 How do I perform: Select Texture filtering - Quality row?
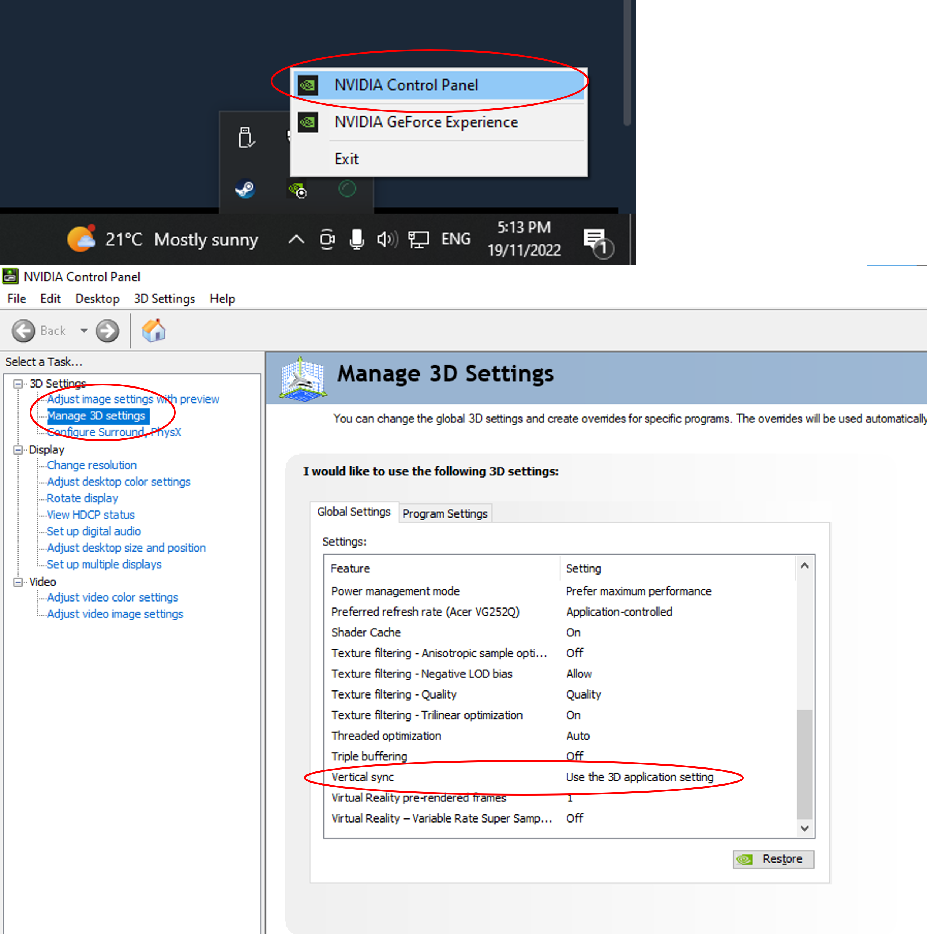560,695
